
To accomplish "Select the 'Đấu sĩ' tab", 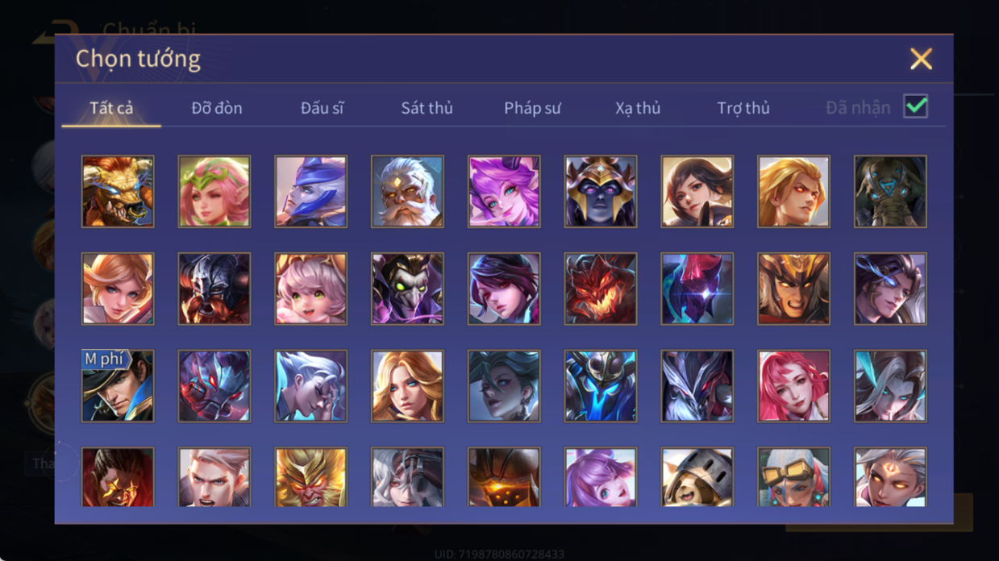I will [x=322, y=108].
